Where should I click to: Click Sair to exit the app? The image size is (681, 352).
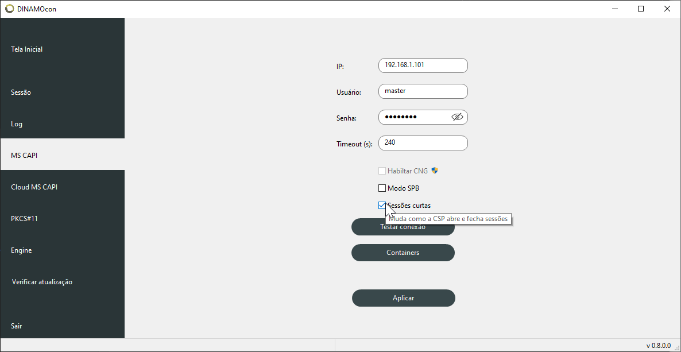[x=62, y=326]
